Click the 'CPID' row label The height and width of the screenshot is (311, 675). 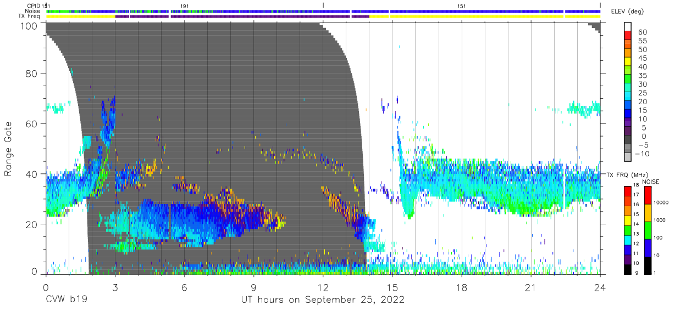pyautogui.click(x=33, y=5)
